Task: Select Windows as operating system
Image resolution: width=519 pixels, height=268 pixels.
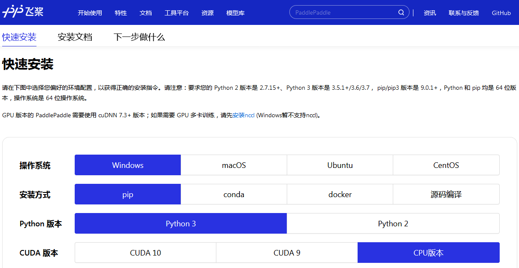Action: [127, 165]
